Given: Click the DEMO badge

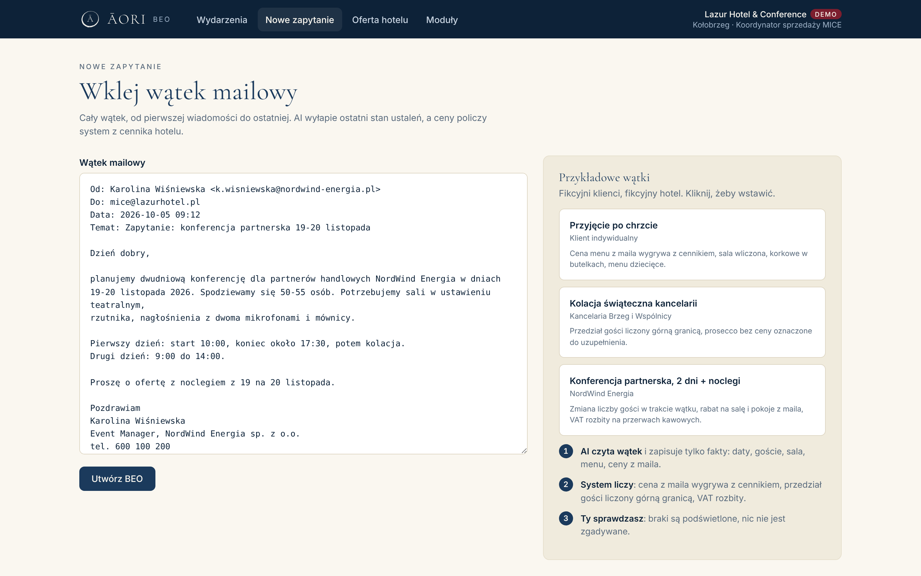Looking at the screenshot, I should click(825, 14).
